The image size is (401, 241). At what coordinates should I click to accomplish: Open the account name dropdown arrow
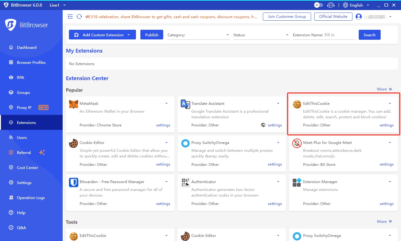coord(390,17)
